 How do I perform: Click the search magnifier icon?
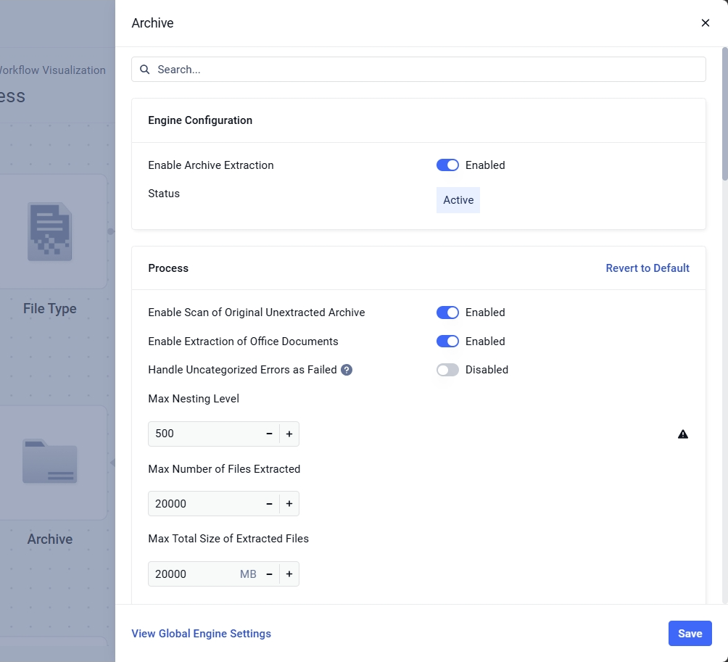145,69
